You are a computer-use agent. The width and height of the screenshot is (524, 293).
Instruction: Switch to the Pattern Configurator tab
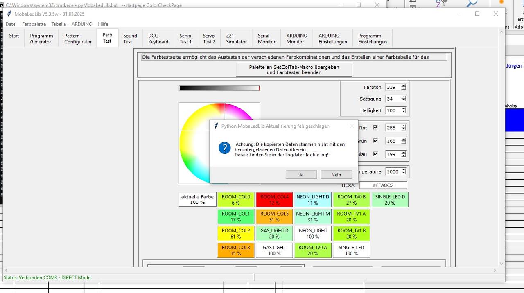[78, 38]
